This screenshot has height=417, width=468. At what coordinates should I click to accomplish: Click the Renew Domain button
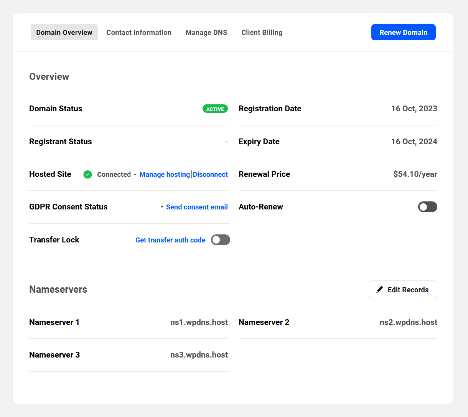[x=404, y=32]
